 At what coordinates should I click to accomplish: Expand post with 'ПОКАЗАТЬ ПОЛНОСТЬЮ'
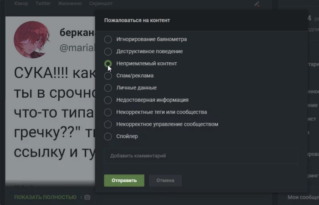[46, 197]
